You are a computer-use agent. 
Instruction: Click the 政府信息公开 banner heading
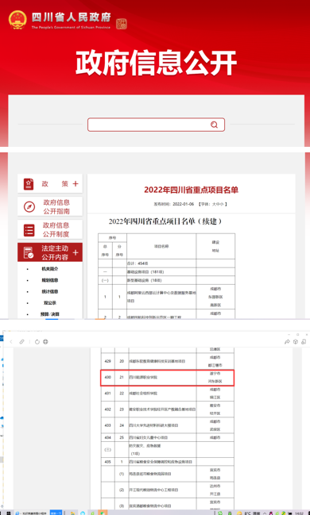coord(156,63)
